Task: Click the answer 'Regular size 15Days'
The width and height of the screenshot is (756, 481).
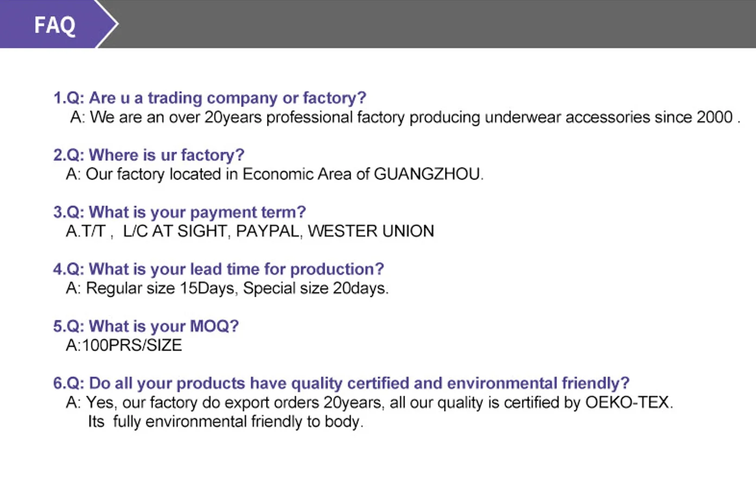Action: (227, 288)
